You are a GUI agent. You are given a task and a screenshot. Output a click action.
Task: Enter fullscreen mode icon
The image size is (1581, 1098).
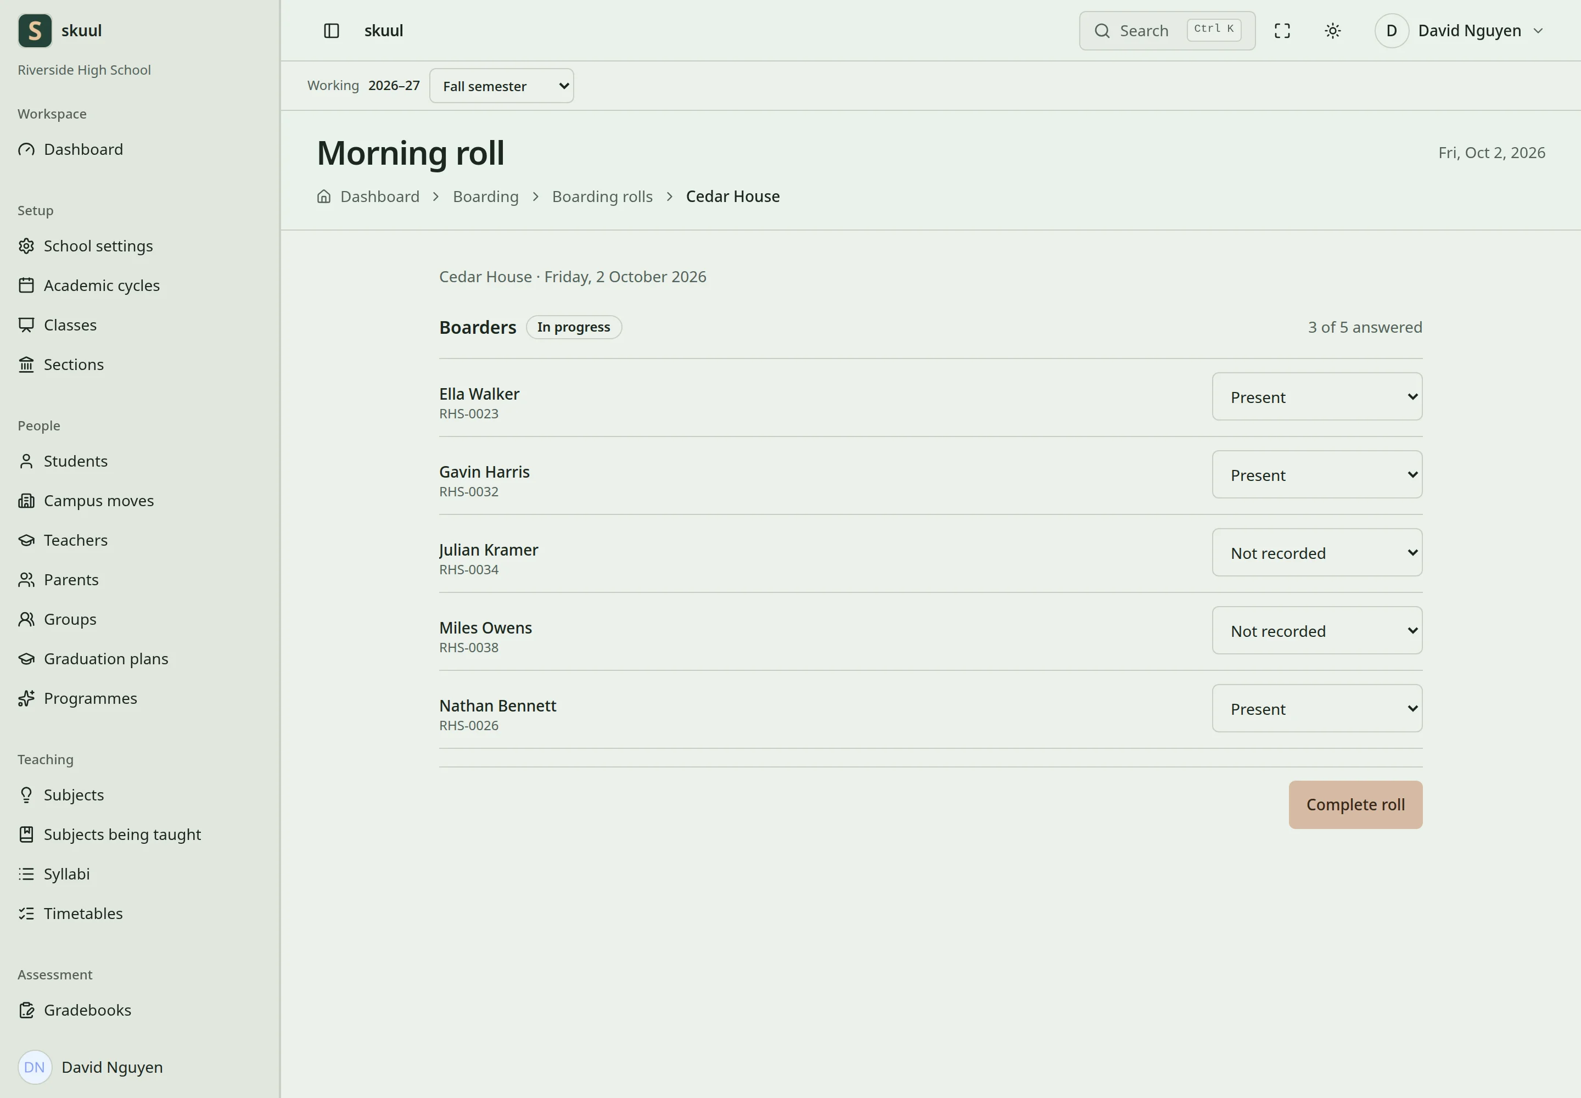(x=1282, y=30)
